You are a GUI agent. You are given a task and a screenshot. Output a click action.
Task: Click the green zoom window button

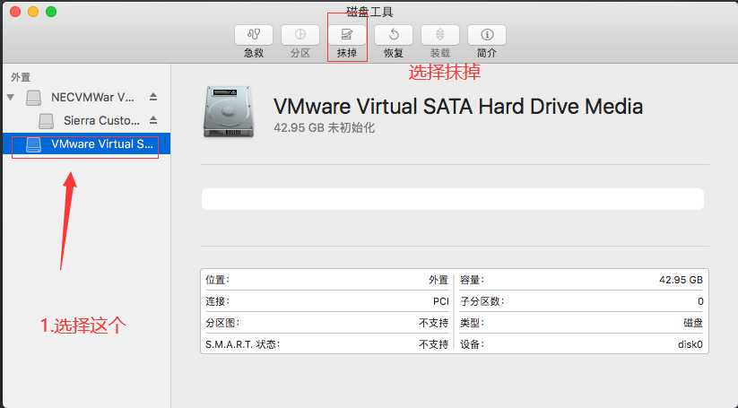[x=51, y=12]
